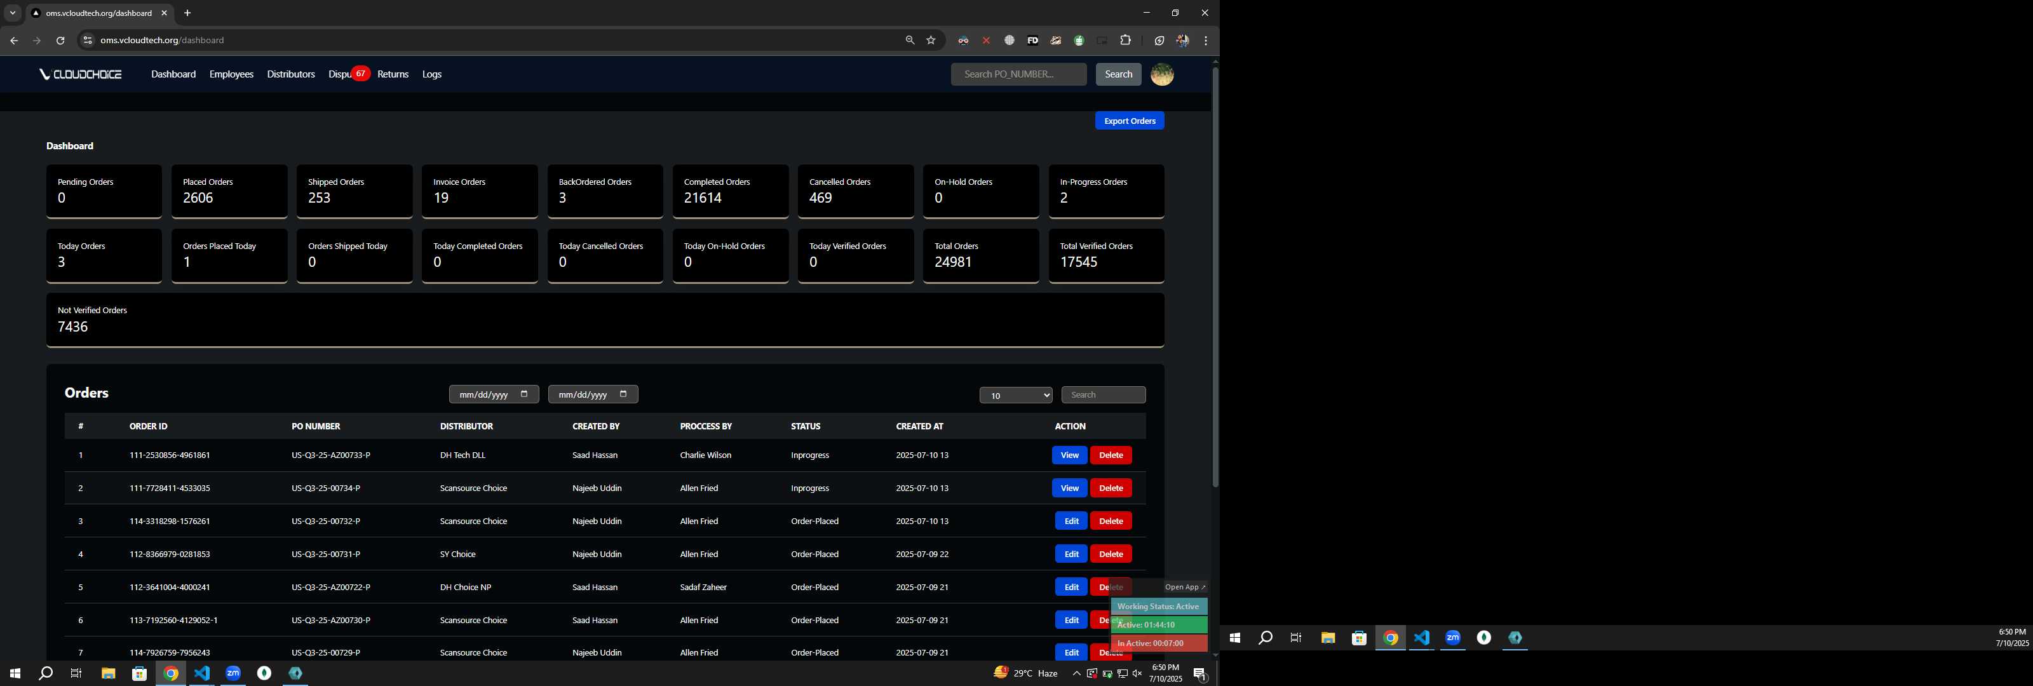Open the glasses-face extension icon

[963, 40]
